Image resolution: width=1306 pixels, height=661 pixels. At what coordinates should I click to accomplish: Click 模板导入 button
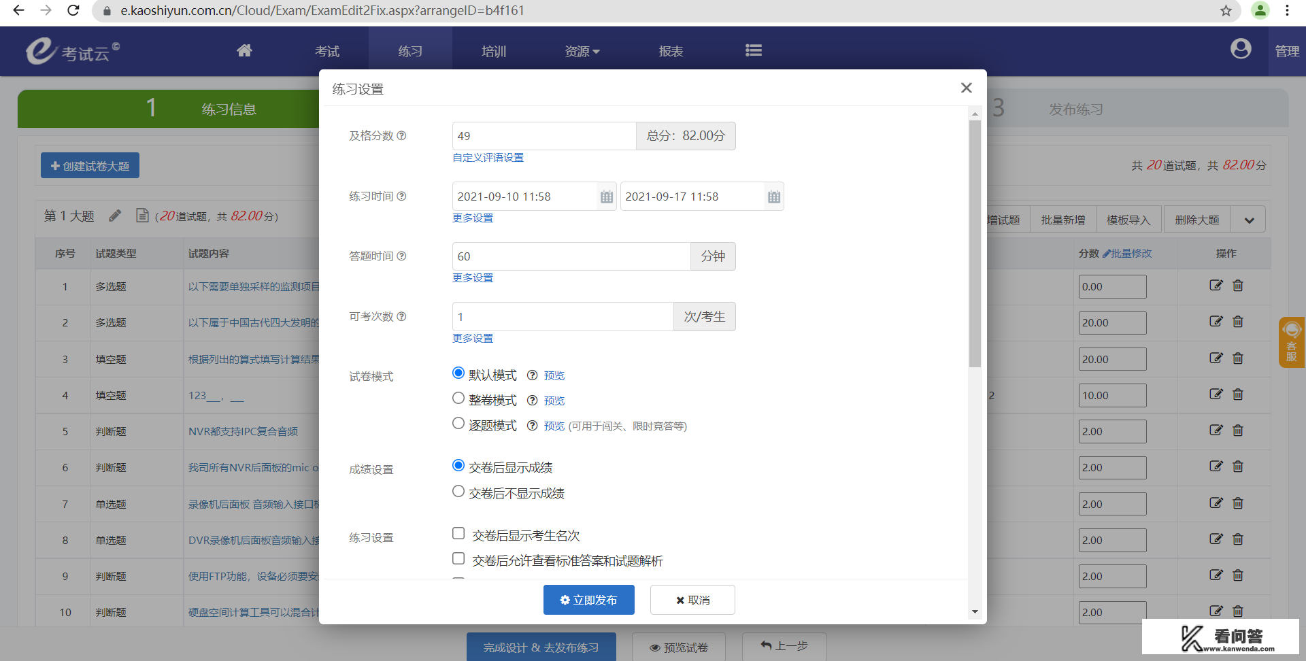[1128, 220]
